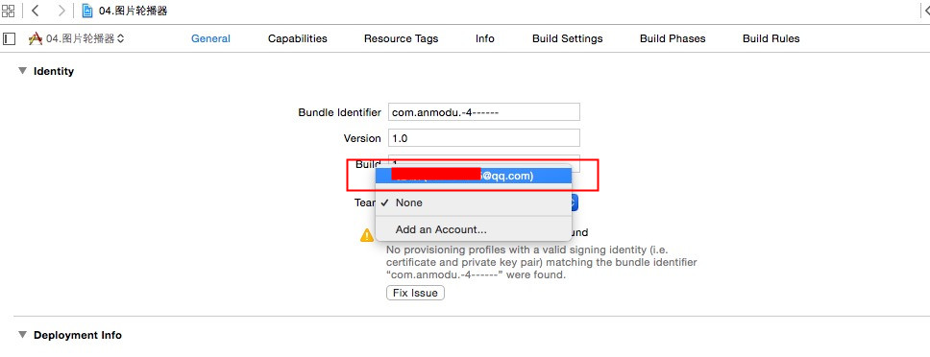Click the Fix Issue button
The image size is (930, 357).
tap(415, 293)
